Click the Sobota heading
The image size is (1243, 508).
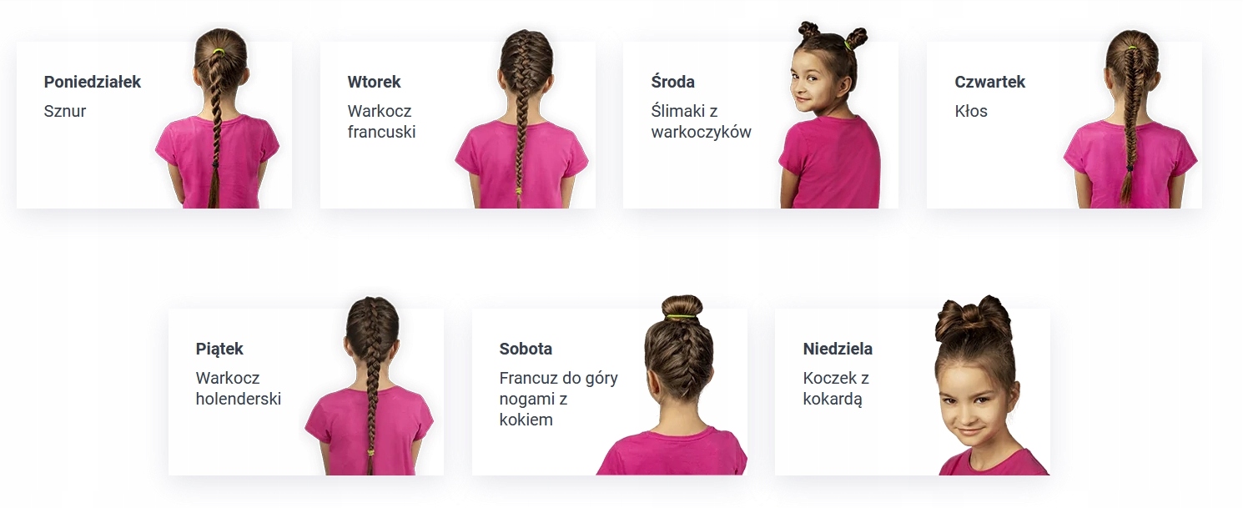point(526,349)
